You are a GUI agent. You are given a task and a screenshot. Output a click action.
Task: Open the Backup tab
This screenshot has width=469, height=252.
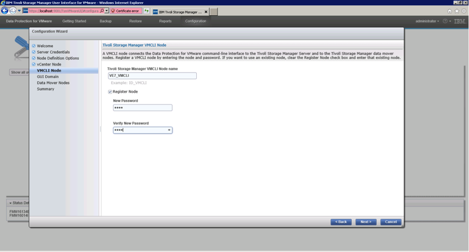[106, 21]
